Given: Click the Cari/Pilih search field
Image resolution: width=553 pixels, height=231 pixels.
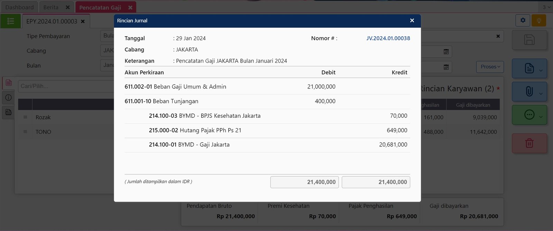Looking at the screenshot, I should click(66, 86).
